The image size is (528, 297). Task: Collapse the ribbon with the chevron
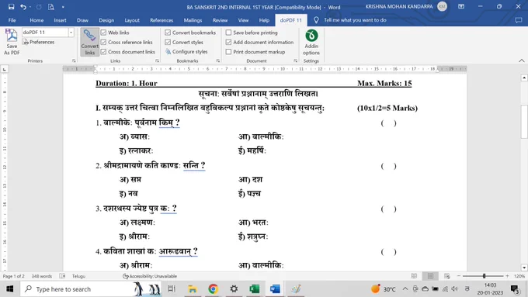pyautogui.click(x=522, y=60)
